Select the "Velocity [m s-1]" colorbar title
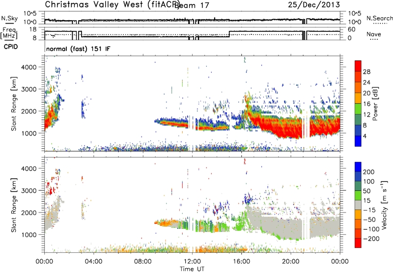393x272 pixels. (x=384, y=205)
